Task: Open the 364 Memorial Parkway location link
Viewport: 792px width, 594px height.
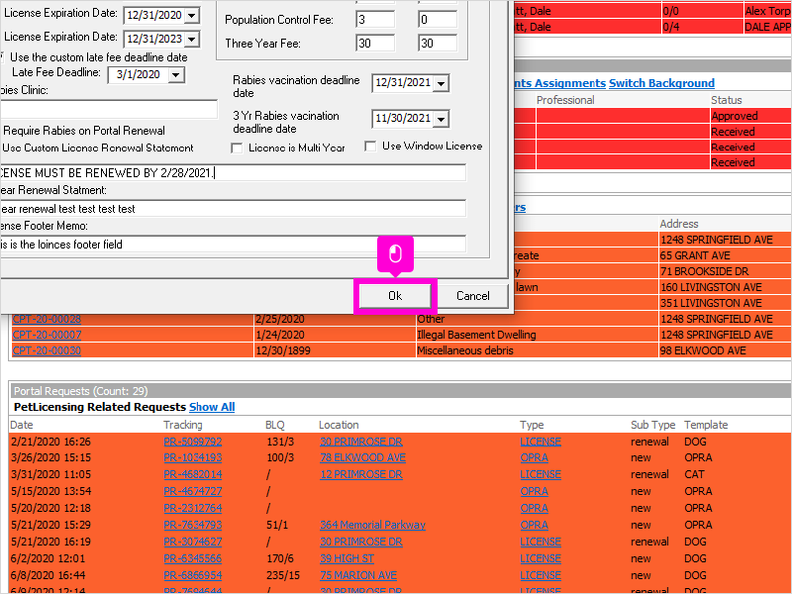Action: [x=372, y=525]
